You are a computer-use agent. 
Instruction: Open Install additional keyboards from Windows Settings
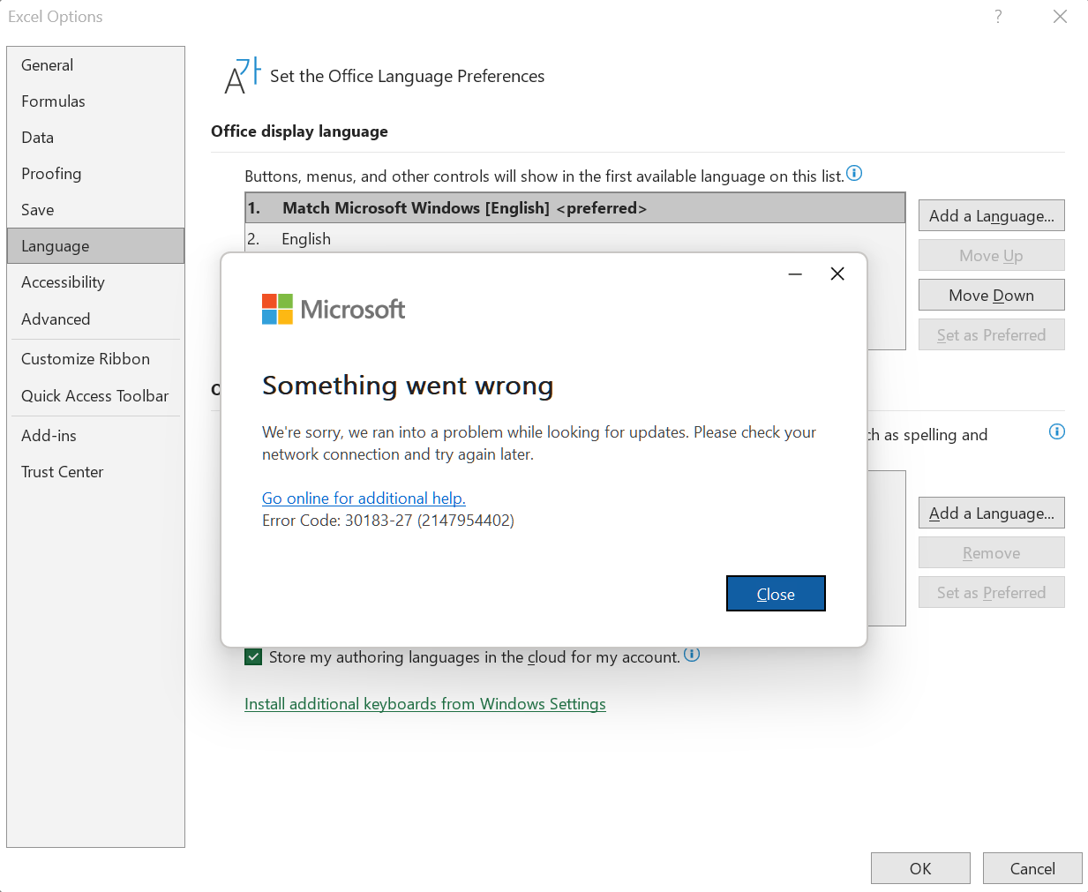tap(425, 704)
